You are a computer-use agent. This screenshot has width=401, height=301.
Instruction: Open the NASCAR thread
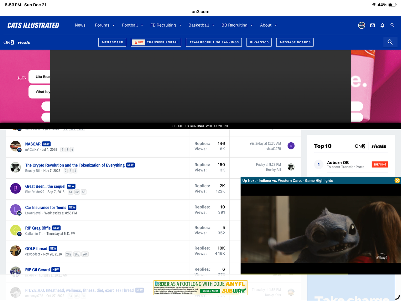[33, 144]
